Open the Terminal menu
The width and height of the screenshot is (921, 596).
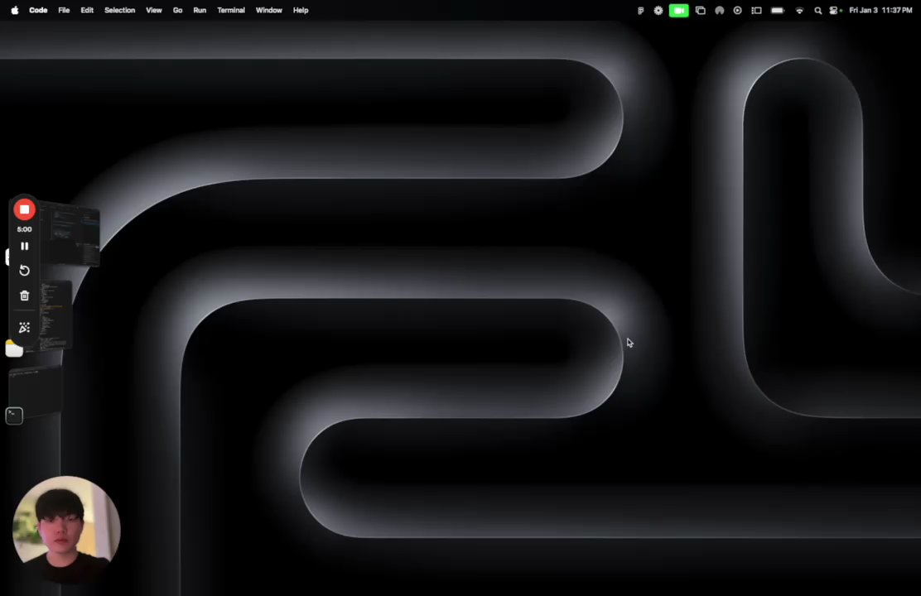coord(231,10)
